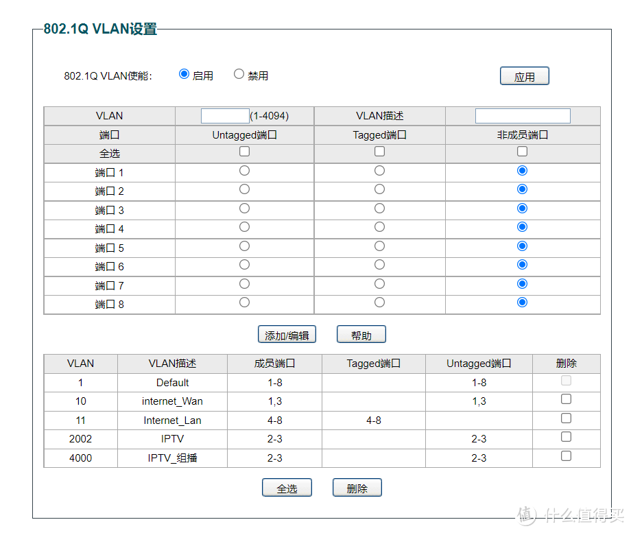The width and height of the screenshot is (631, 533).
Task: Select the delete checkbox for VLAN 2002
Action: coord(566,436)
